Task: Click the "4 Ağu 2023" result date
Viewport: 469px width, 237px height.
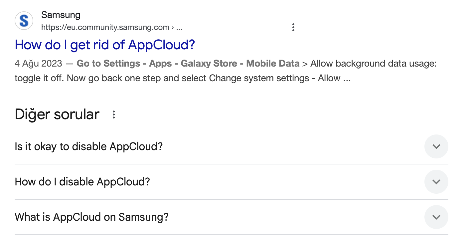Action: pyautogui.click(x=39, y=63)
